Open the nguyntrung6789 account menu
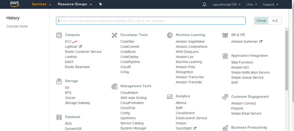 tap(227, 5)
